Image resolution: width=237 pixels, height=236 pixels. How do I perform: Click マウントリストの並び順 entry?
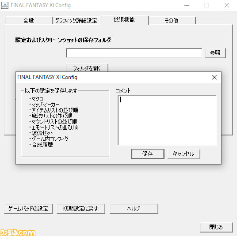pos(54,122)
